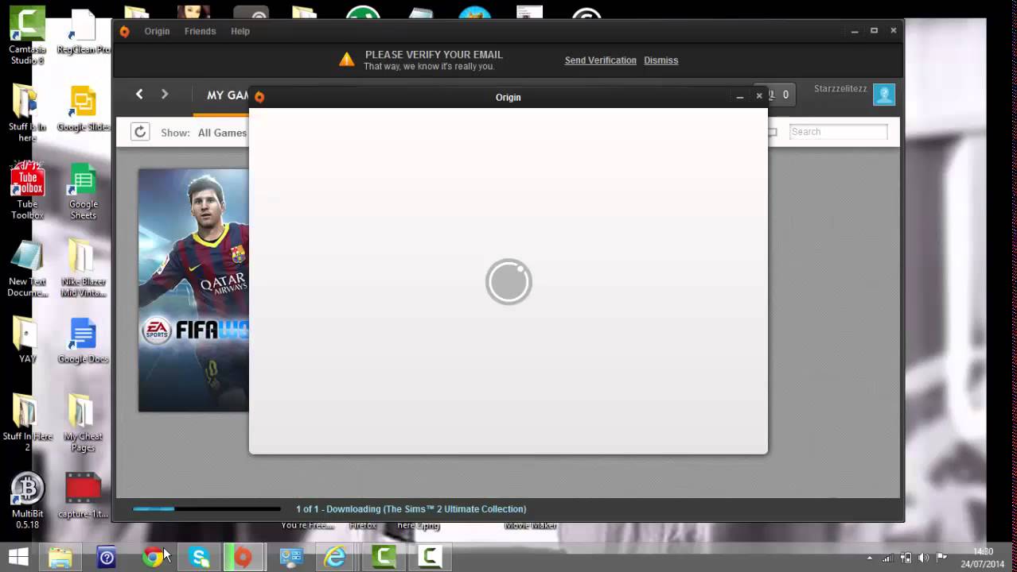Click the taskbar clock showing 24/07/2014
The height and width of the screenshot is (572, 1017).
pos(983,558)
